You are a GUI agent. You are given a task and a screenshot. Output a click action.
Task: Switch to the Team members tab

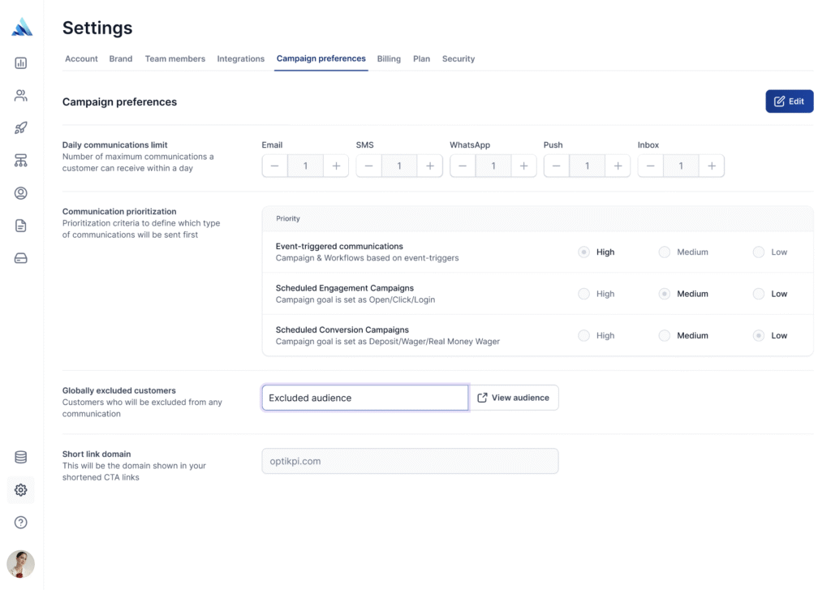[x=175, y=59]
